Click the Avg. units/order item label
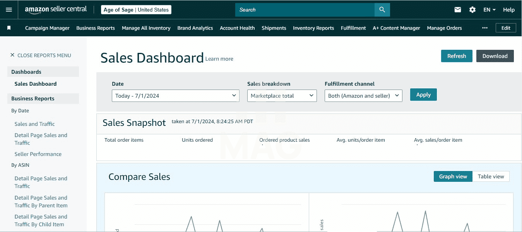This screenshot has height=232, width=522. [x=361, y=140]
